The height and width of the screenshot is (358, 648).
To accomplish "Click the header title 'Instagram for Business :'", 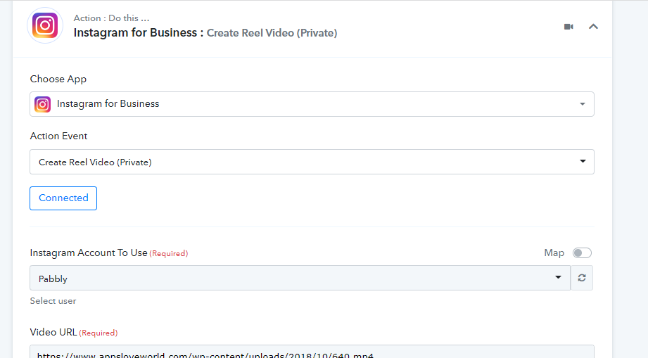I will point(139,32).
